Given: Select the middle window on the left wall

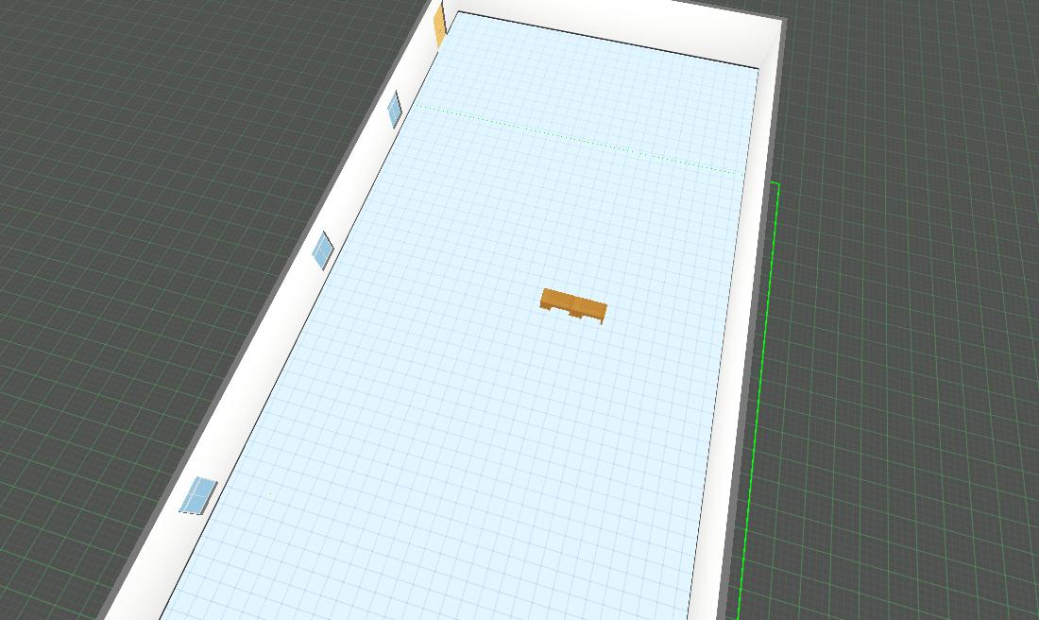Looking at the screenshot, I should pyautogui.click(x=323, y=250).
